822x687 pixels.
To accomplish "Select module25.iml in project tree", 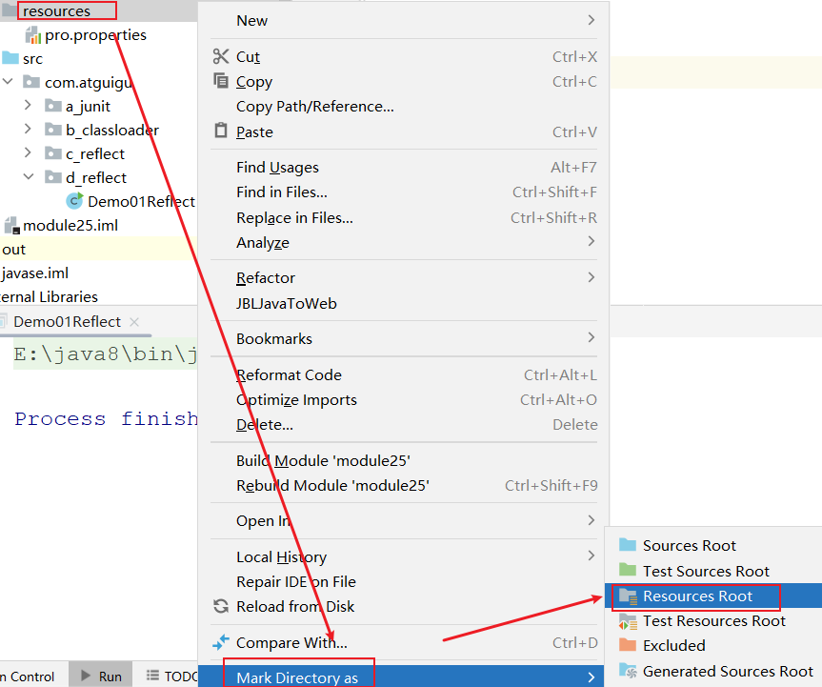I will 70,225.
